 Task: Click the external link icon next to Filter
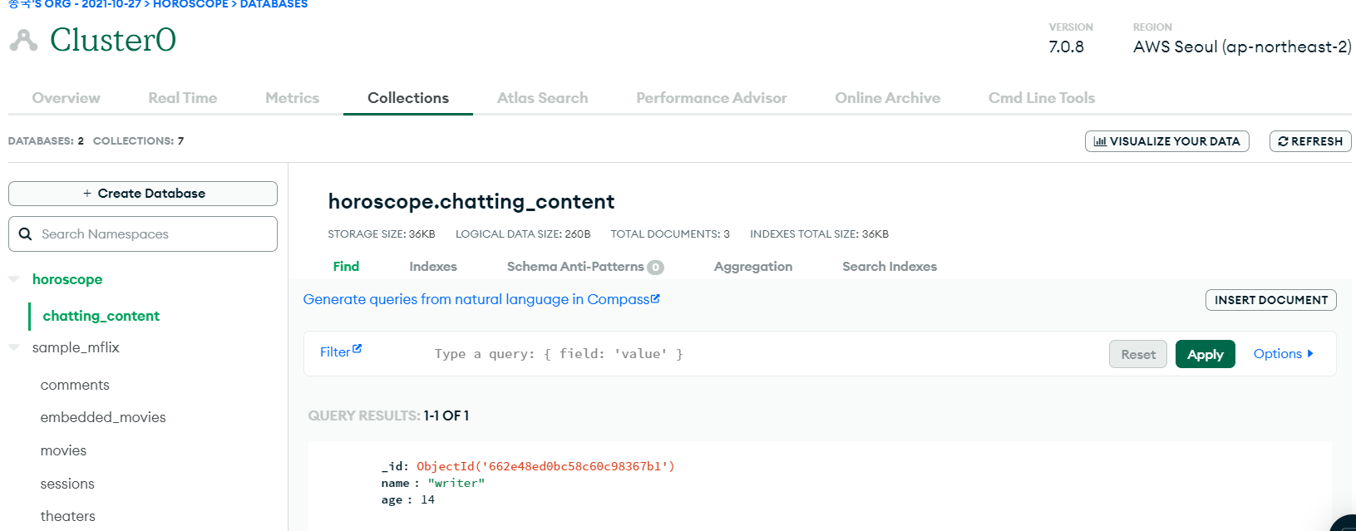357,349
